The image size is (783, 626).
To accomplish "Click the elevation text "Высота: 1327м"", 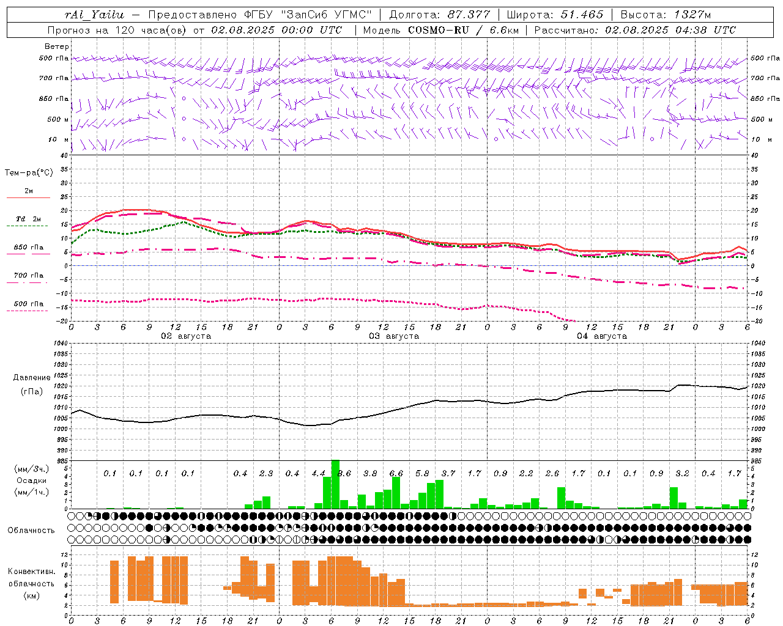I will pos(666,15).
